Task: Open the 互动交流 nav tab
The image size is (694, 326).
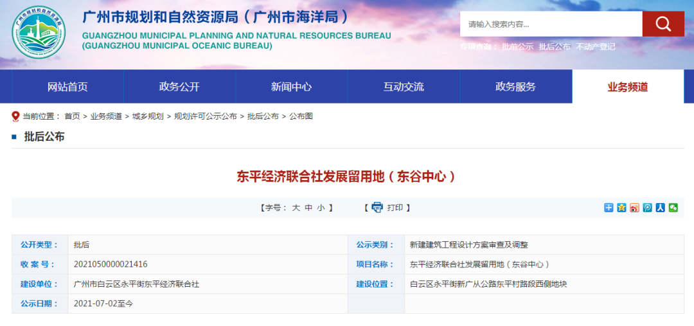Action: click(x=404, y=86)
